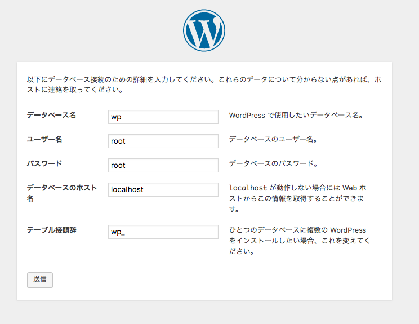Image resolution: width=419 pixels, height=324 pixels.
Task: Select the ユーザー名 input field
Action: click(x=163, y=141)
